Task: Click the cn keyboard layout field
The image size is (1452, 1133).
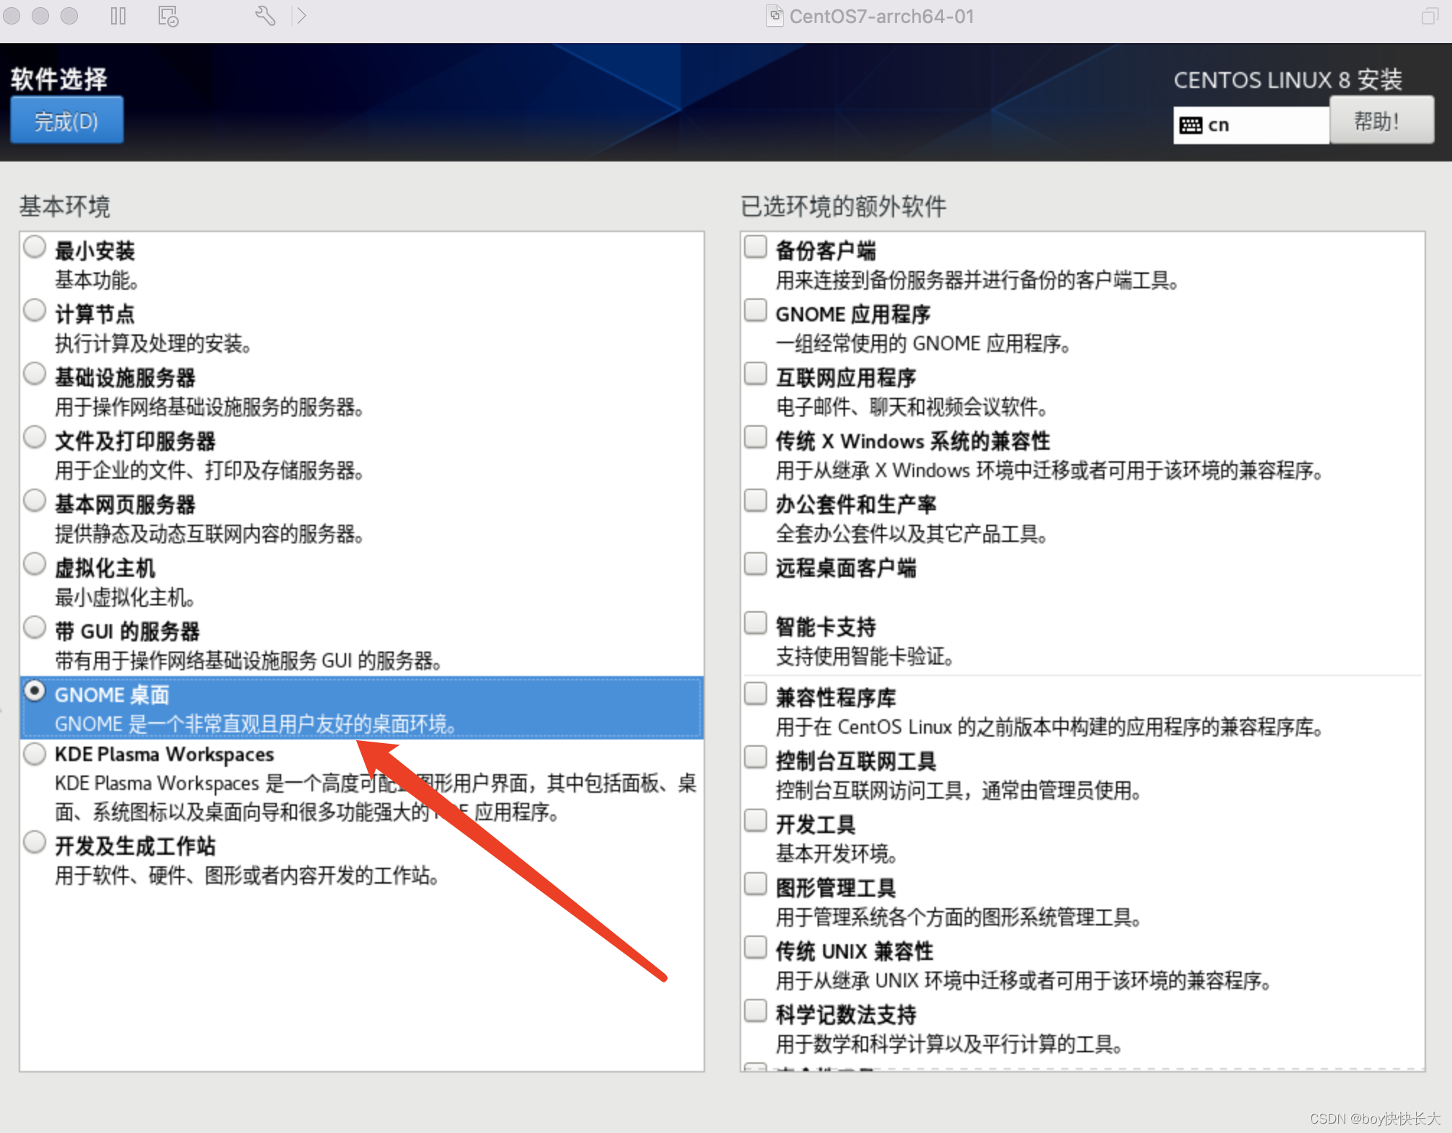Action: point(1251,125)
